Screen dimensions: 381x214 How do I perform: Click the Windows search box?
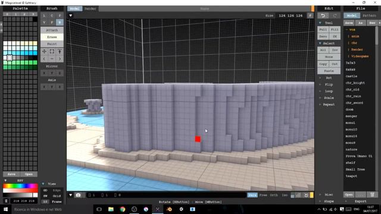[x=52, y=209]
